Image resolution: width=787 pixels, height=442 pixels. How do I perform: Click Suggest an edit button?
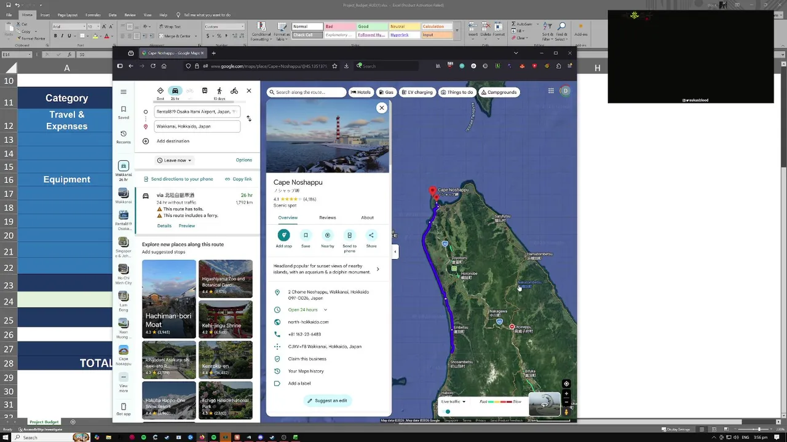pos(327,400)
